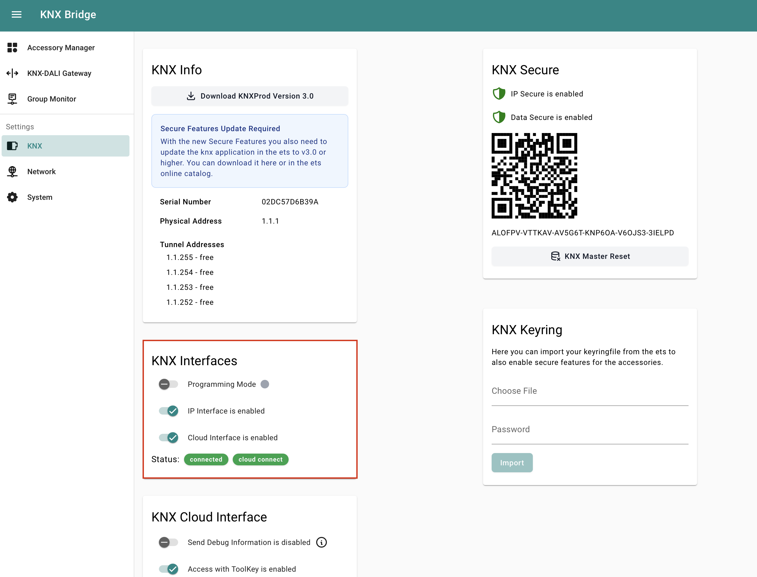Click the Import keyring button

pyautogui.click(x=512, y=463)
